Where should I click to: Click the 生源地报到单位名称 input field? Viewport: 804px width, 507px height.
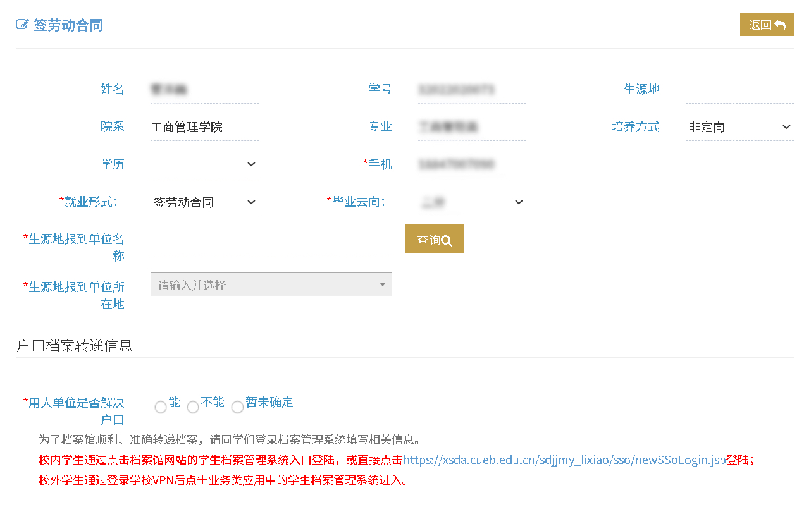[271, 240]
